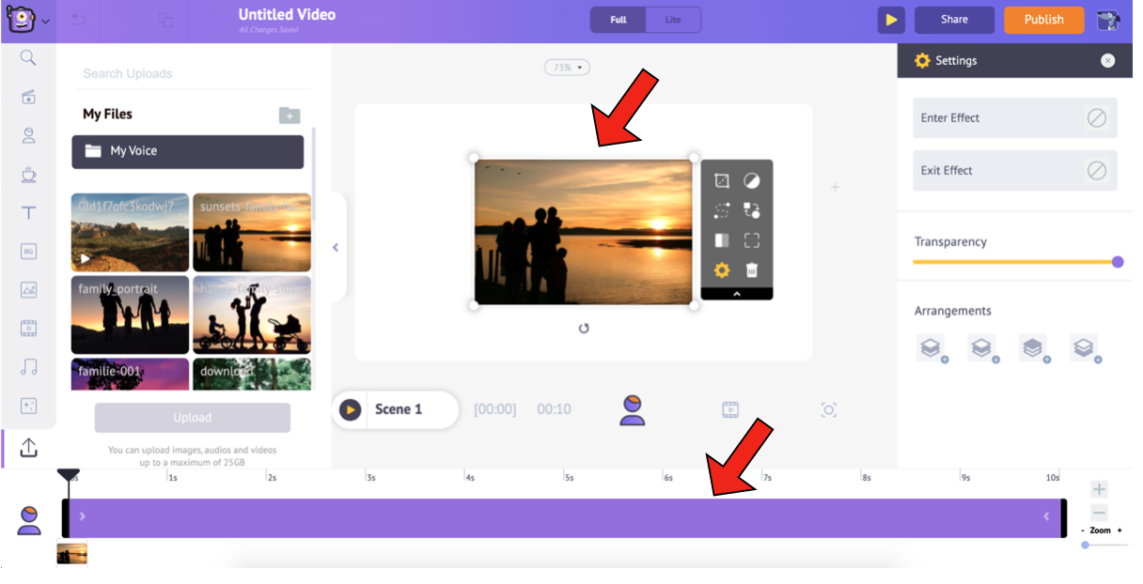Collapse the image toolbar popup
This screenshot has width=1143, height=584.
[x=736, y=294]
